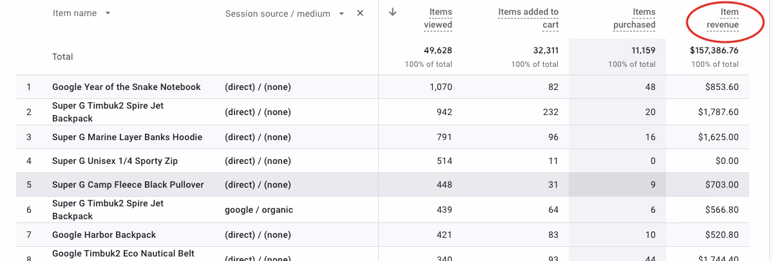Click Items purchased value 48
Image resolution: width=773 pixels, height=261 pixels.
[x=650, y=87]
